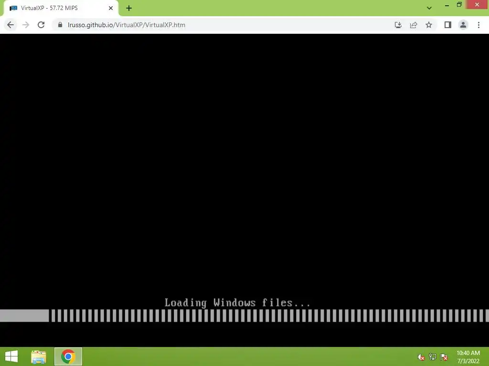
Task: Select the VirtualXP browser tab
Action: (61, 8)
